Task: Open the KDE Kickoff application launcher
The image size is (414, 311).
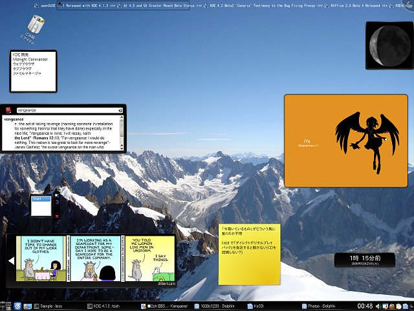Action: (x=17, y=306)
